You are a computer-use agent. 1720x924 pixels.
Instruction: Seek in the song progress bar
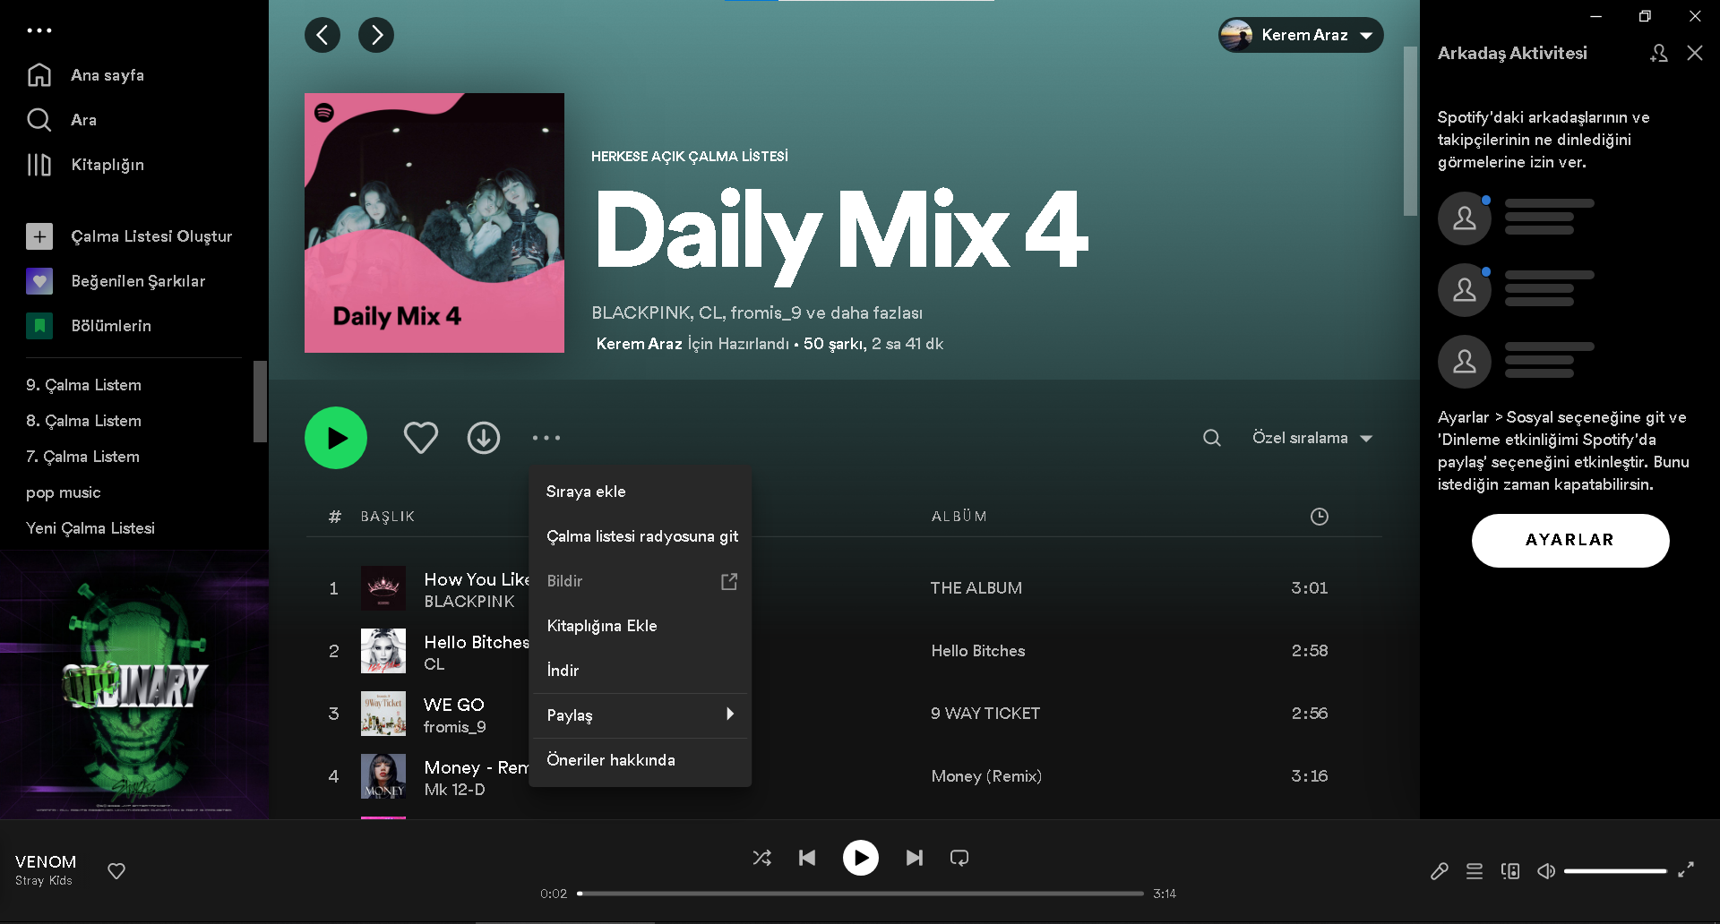pos(861,894)
